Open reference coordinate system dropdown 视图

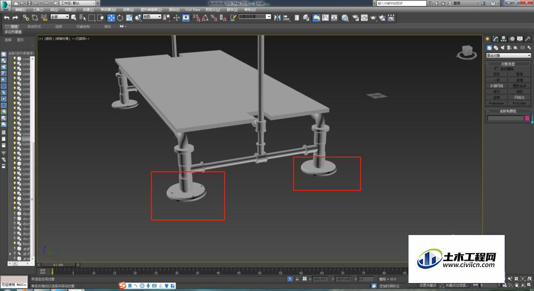tap(152, 17)
